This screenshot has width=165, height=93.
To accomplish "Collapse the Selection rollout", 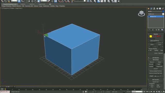I will (x=156, y=34).
